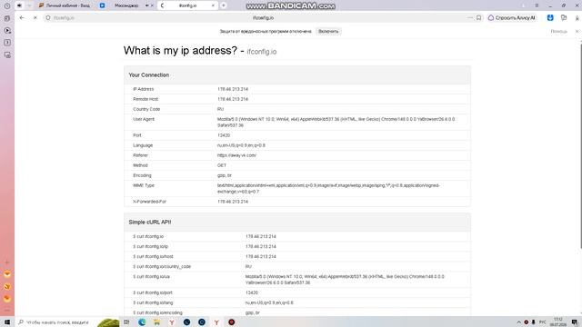This screenshot has width=582, height=327.
Task: Click the User Agent string
Action: pyautogui.click(x=336, y=123)
